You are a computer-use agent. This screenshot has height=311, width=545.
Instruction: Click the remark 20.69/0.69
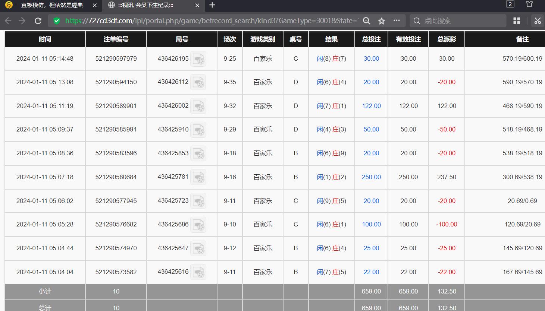pos(522,201)
